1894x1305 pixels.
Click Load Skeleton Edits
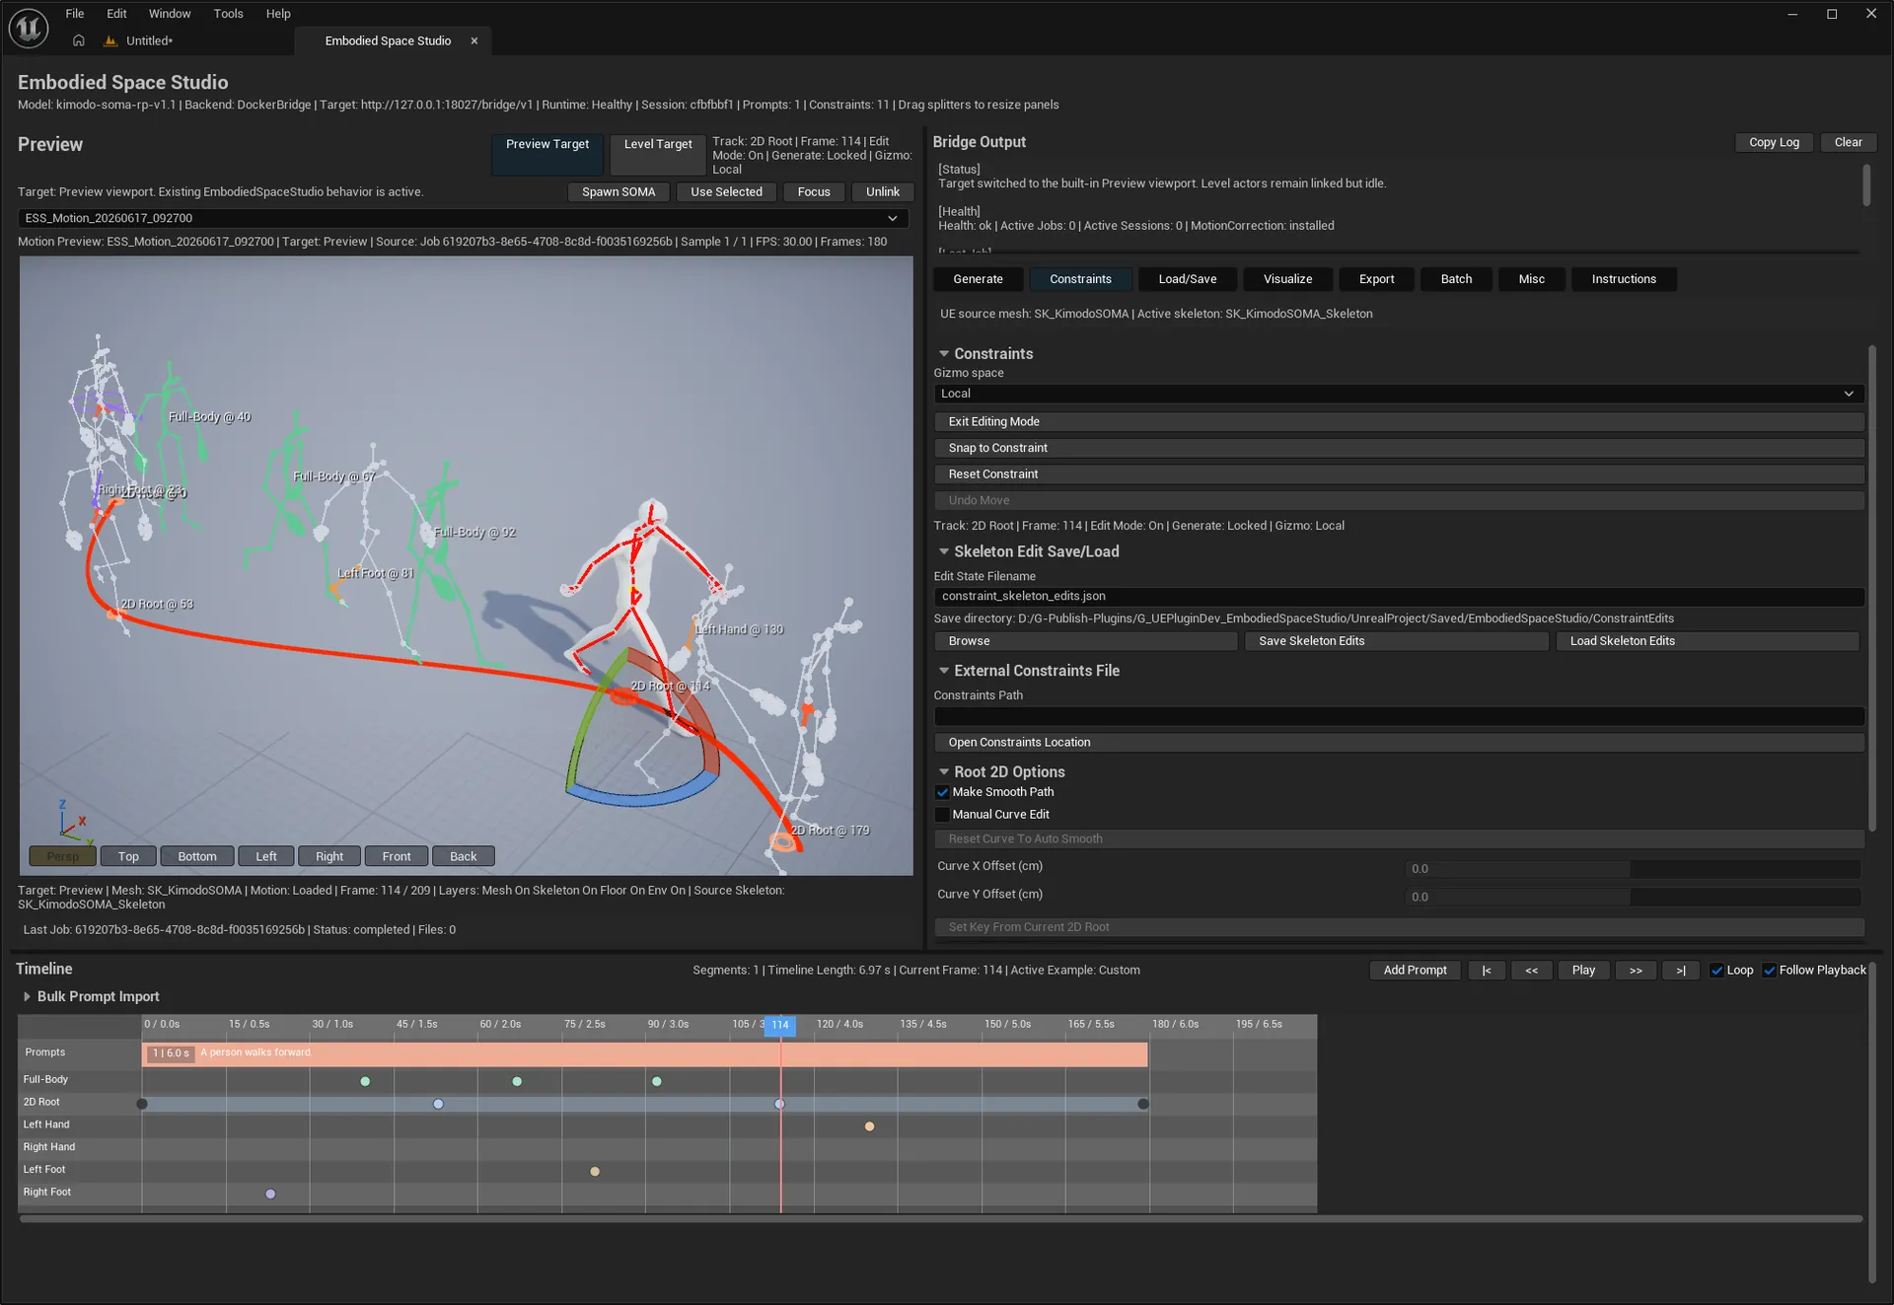(x=1707, y=641)
